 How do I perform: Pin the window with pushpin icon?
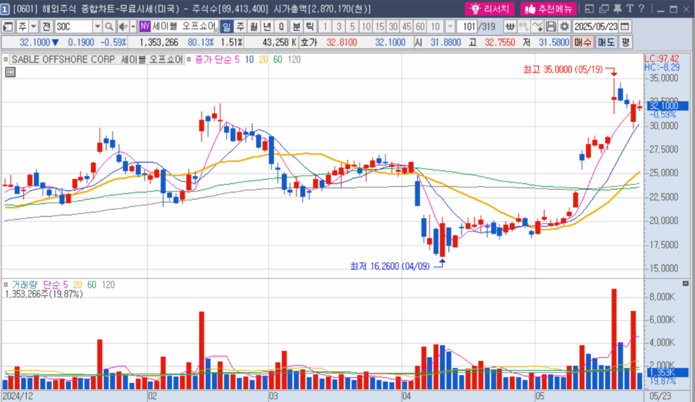tap(618, 9)
